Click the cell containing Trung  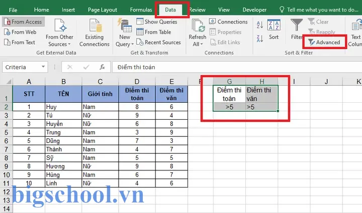pos(63,132)
